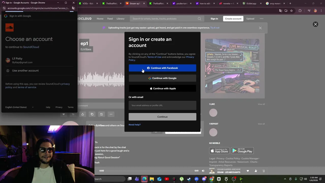325x183 pixels.
Task: Dismiss the uploading tracks banner
Action: (x=260, y=28)
